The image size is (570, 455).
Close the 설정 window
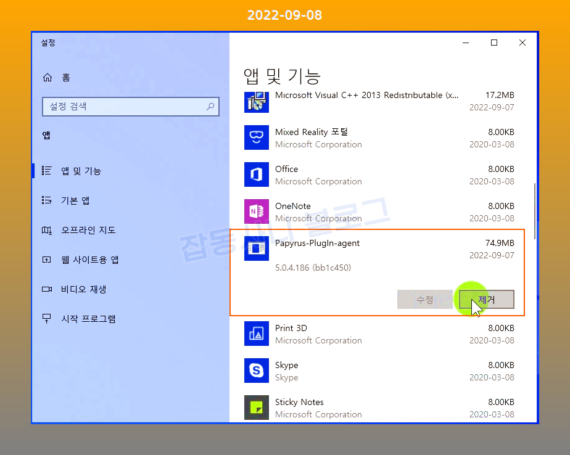(x=522, y=43)
